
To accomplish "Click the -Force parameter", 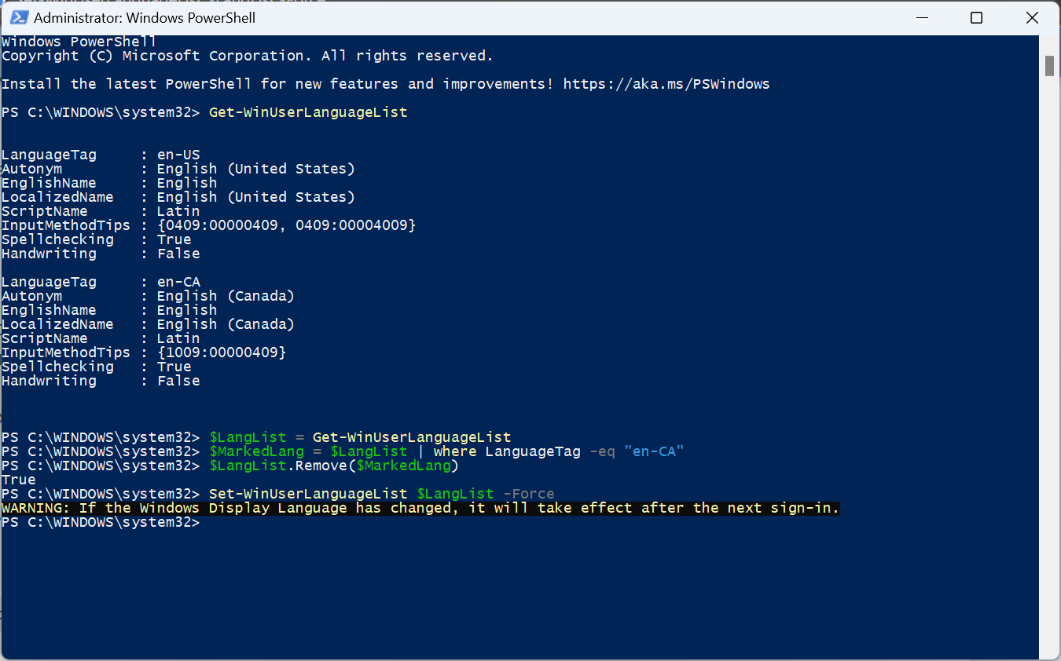I will pyautogui.click(x=528, y=494).
